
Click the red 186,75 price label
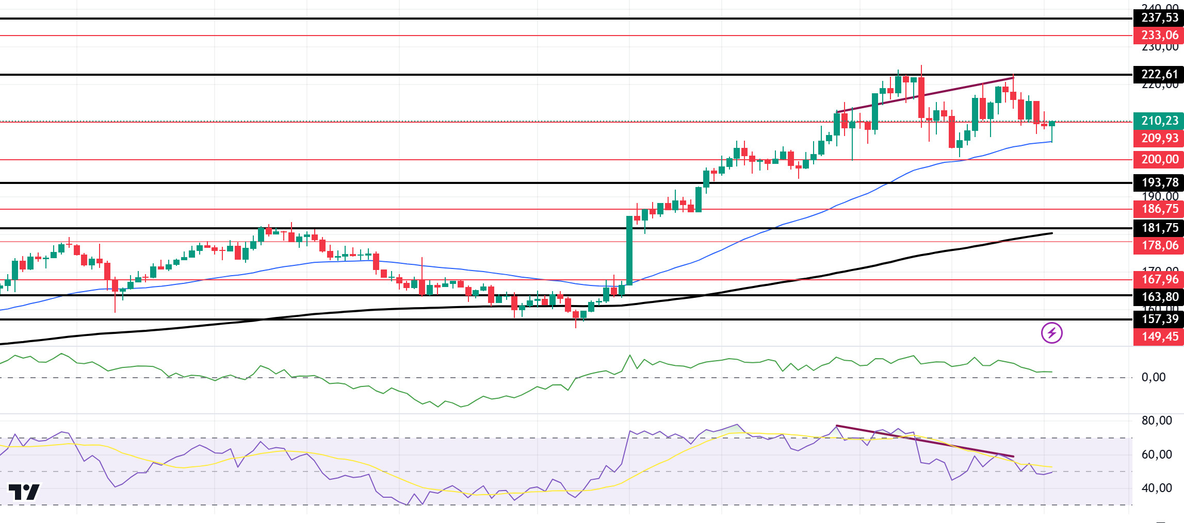[x=1159, y=209]
